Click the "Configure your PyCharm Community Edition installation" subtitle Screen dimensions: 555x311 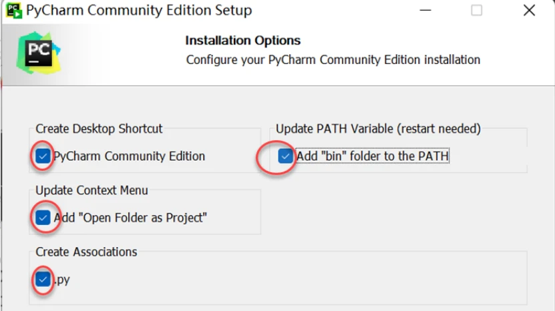click(333, 59)
